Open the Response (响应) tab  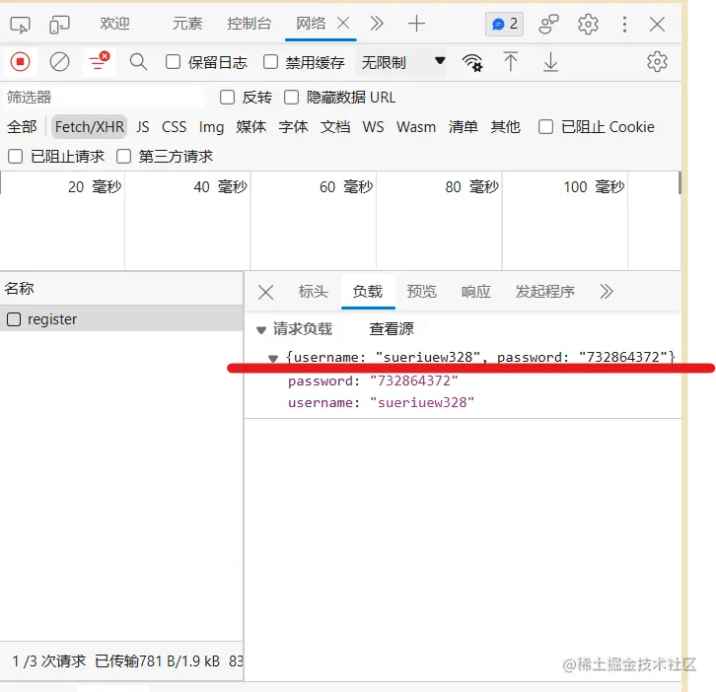click(x=475, y=291)
